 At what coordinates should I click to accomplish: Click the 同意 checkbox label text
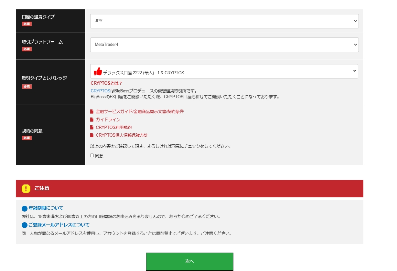point(99,156)
